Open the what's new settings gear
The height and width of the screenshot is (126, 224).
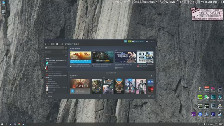pos(79,48)
